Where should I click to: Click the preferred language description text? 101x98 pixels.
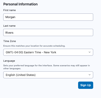47,67
